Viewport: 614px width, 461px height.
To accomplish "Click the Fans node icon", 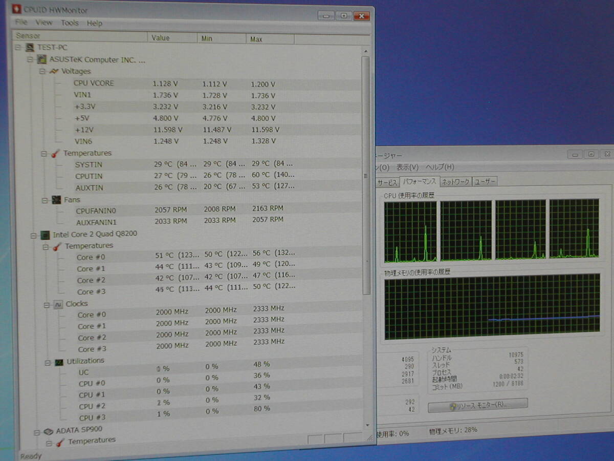I will (x=57, y=200).
